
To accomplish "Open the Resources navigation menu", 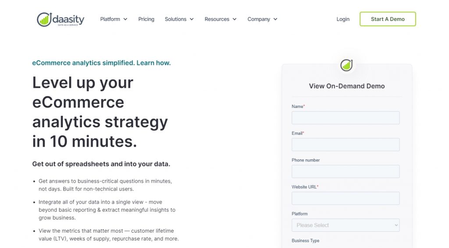I will click(x=217, y=19).
